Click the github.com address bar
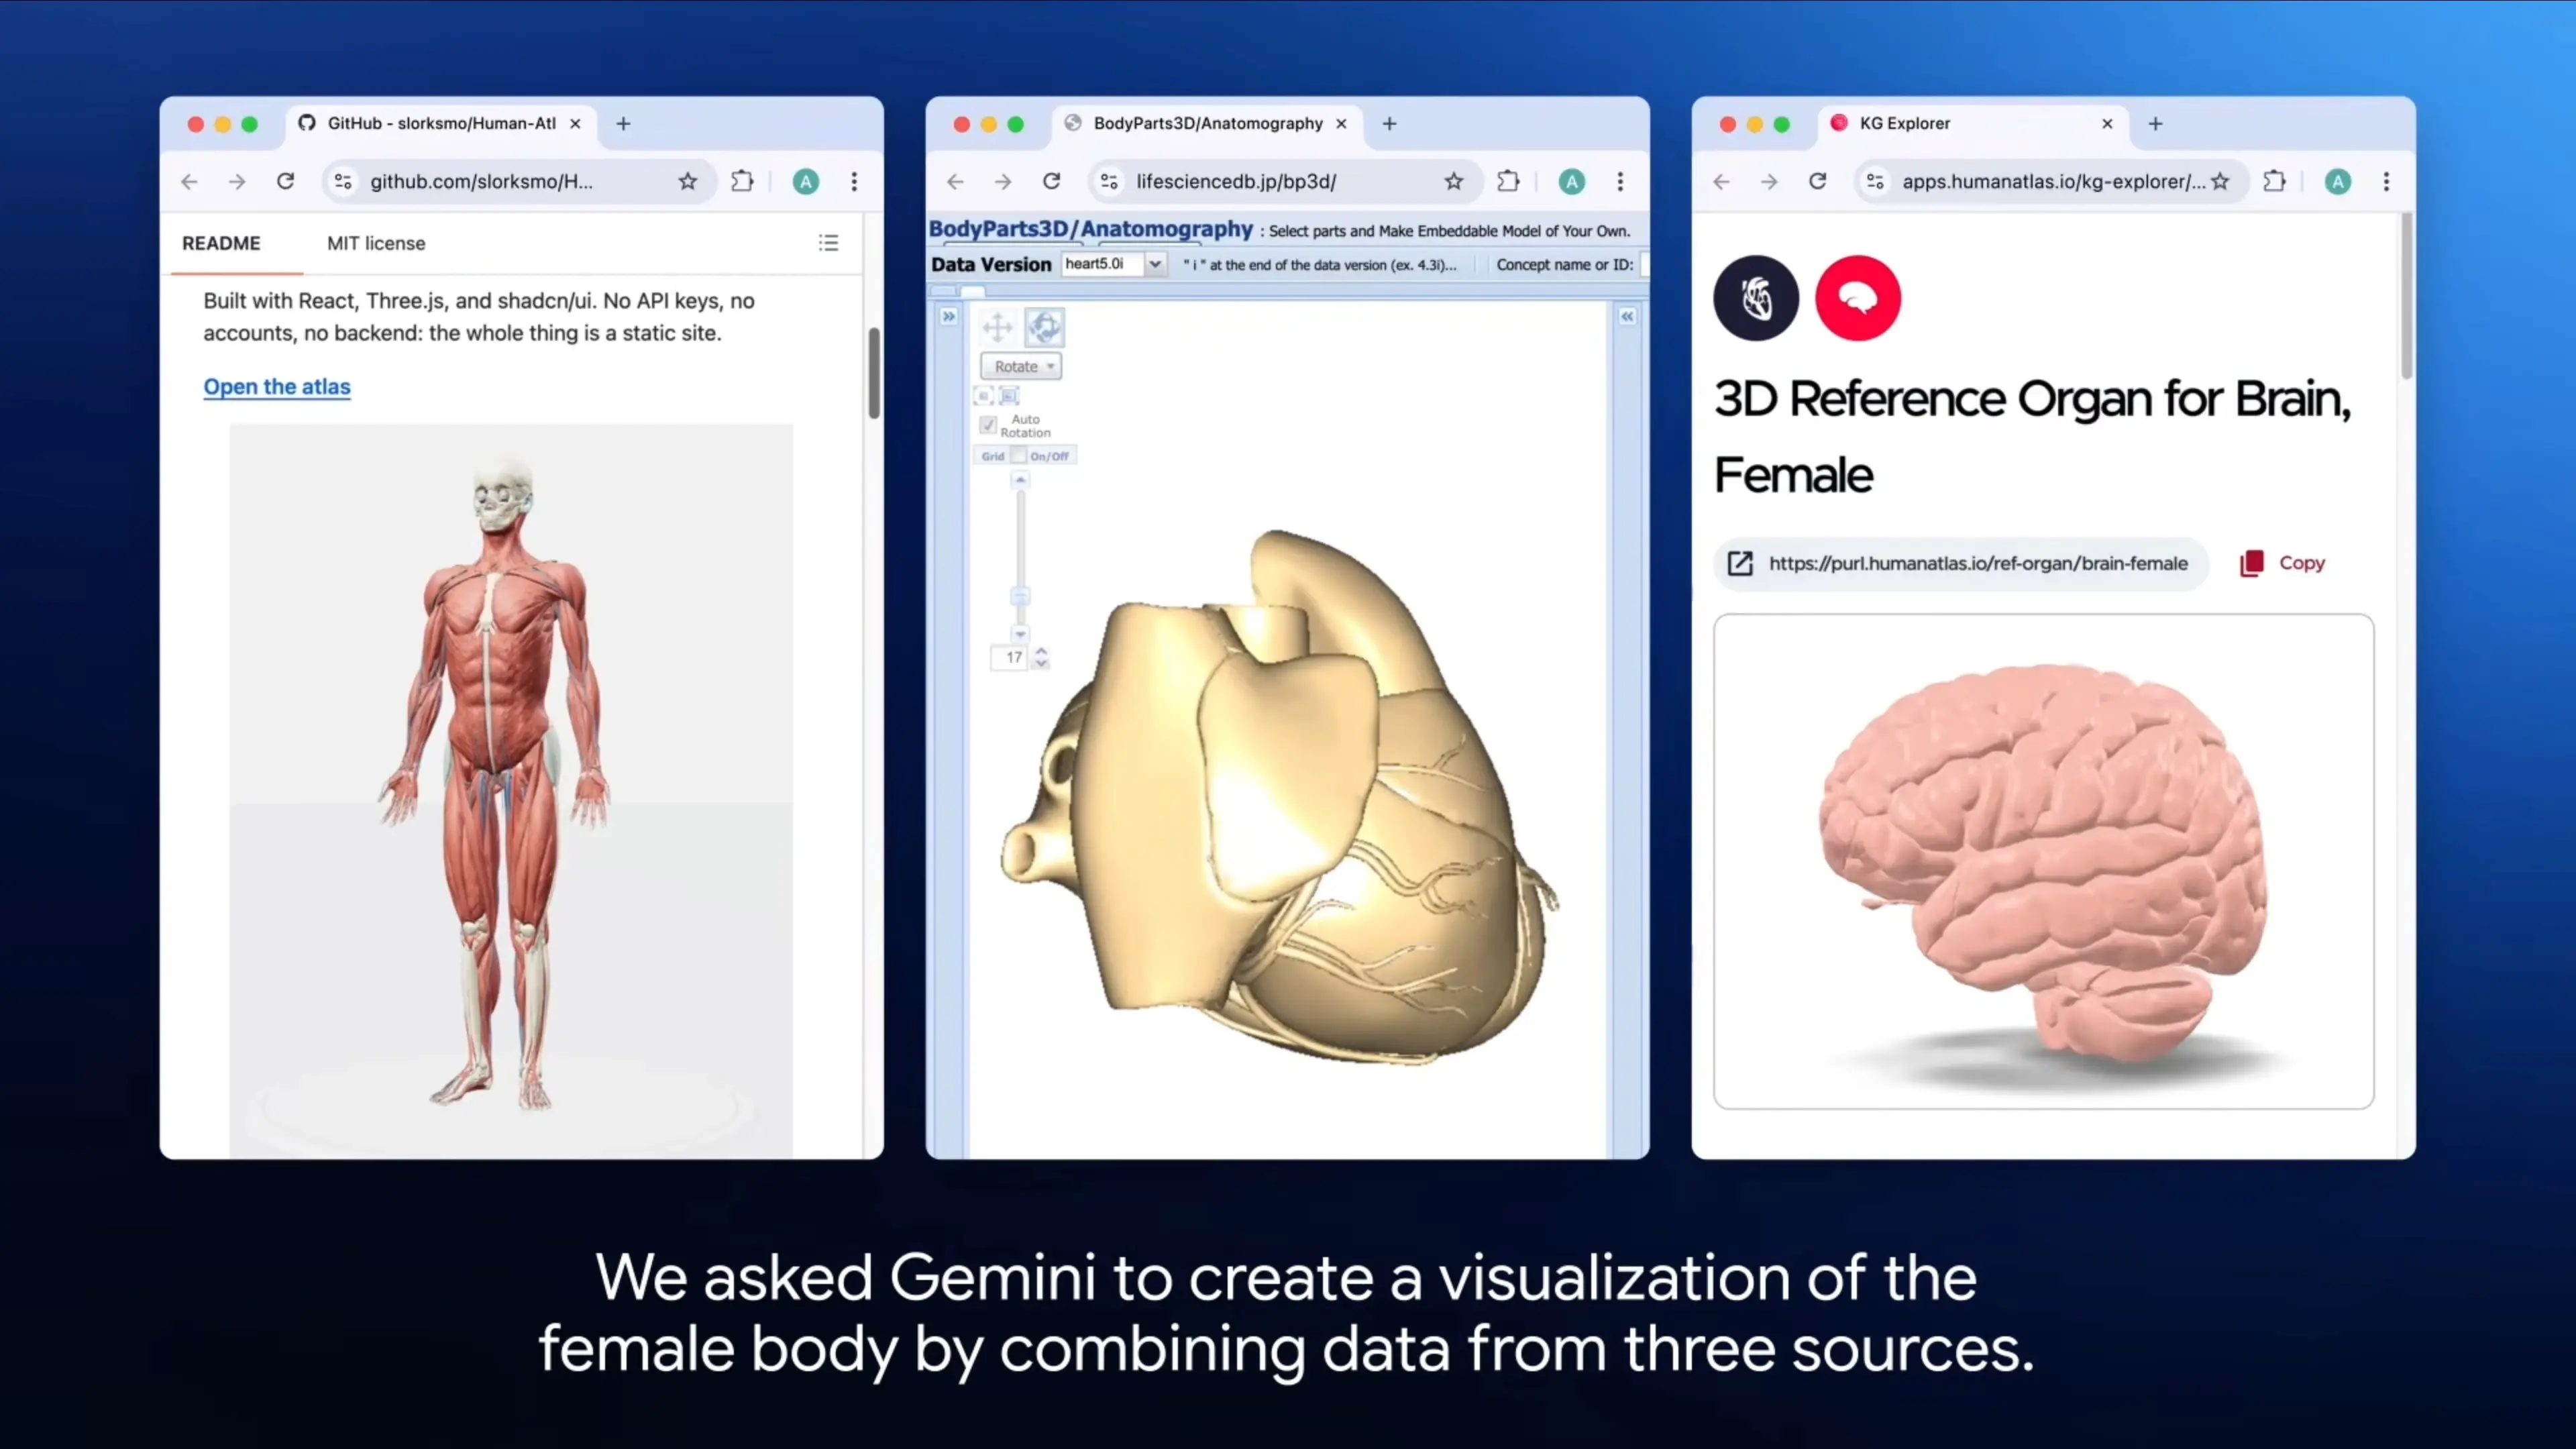2576x1449 pixels. pos(519,181)
